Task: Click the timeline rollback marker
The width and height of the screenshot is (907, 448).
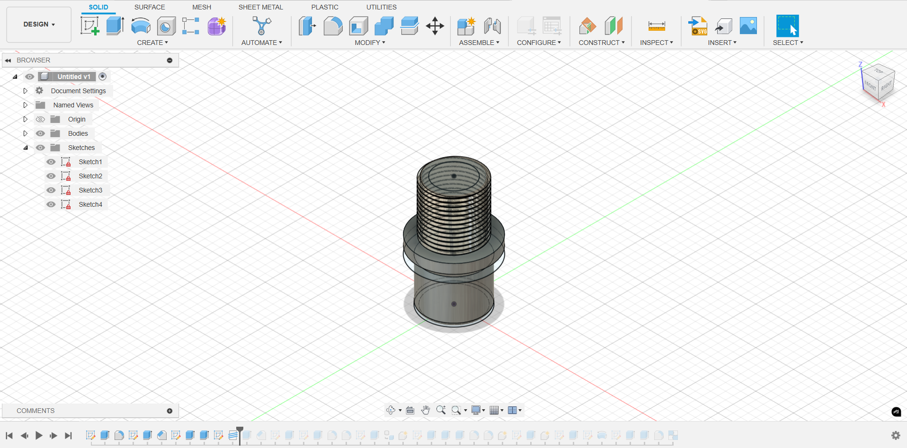Action: tap(240, 435)
